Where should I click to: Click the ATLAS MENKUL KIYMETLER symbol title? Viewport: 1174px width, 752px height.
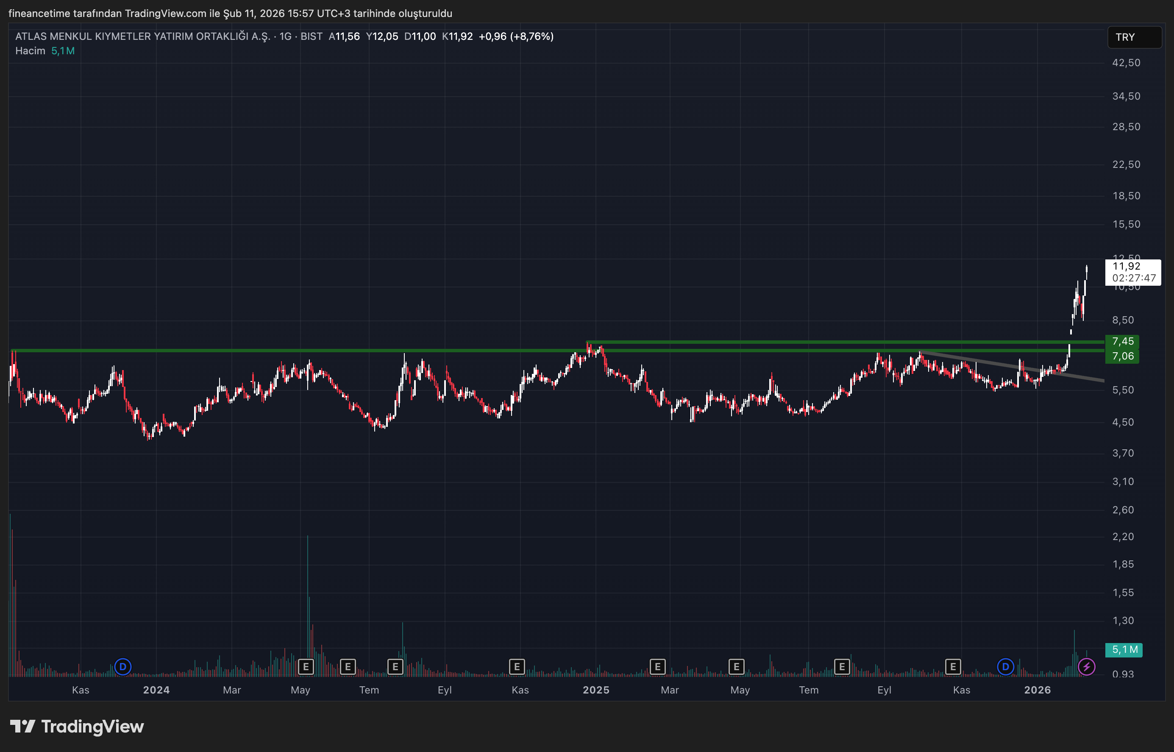(x=142, y=36)
